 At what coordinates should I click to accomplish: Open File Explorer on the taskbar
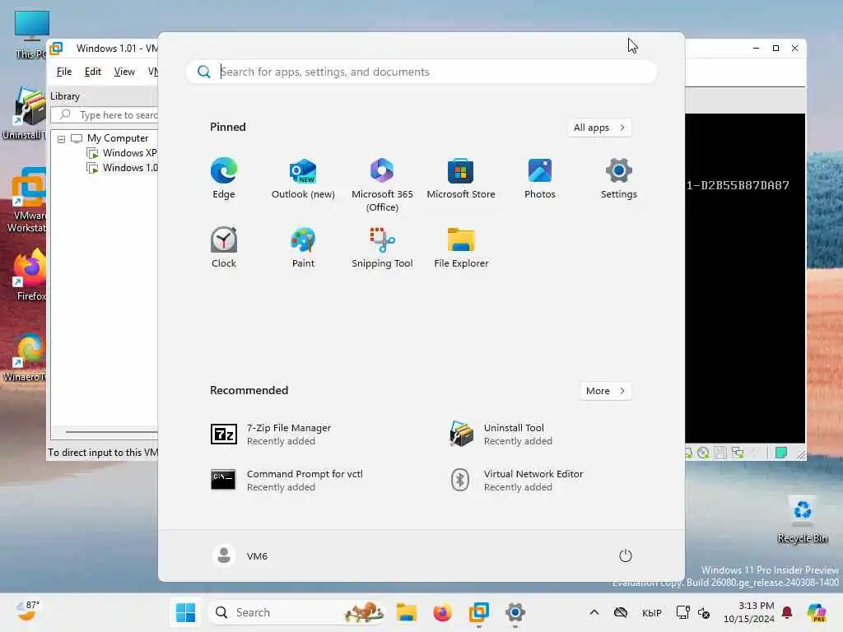[407, 612]
